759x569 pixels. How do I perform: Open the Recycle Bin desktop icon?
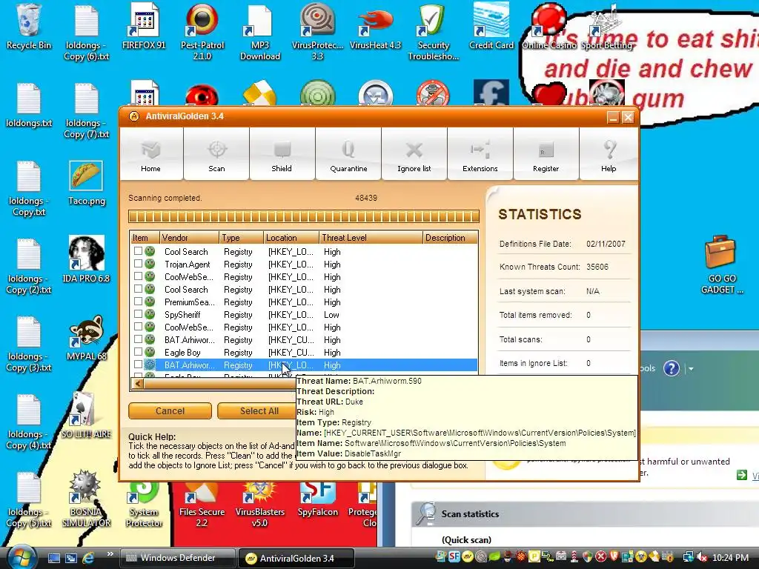coord(29,27)
